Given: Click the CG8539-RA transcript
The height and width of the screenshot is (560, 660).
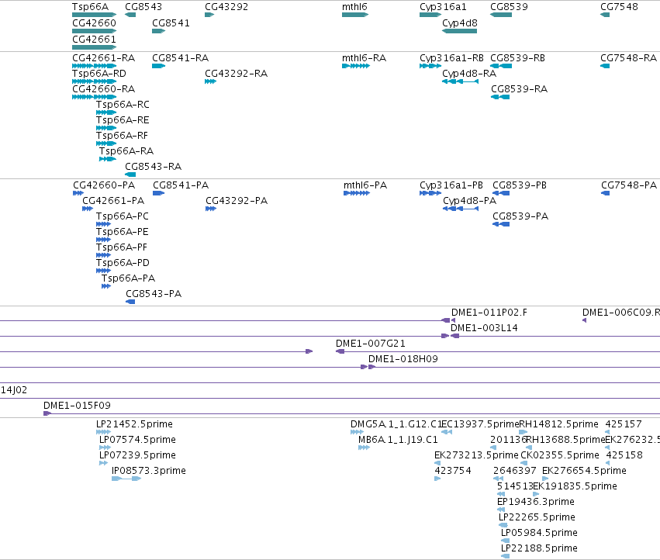Looking at the screenshot, I should tap(500, 97).
